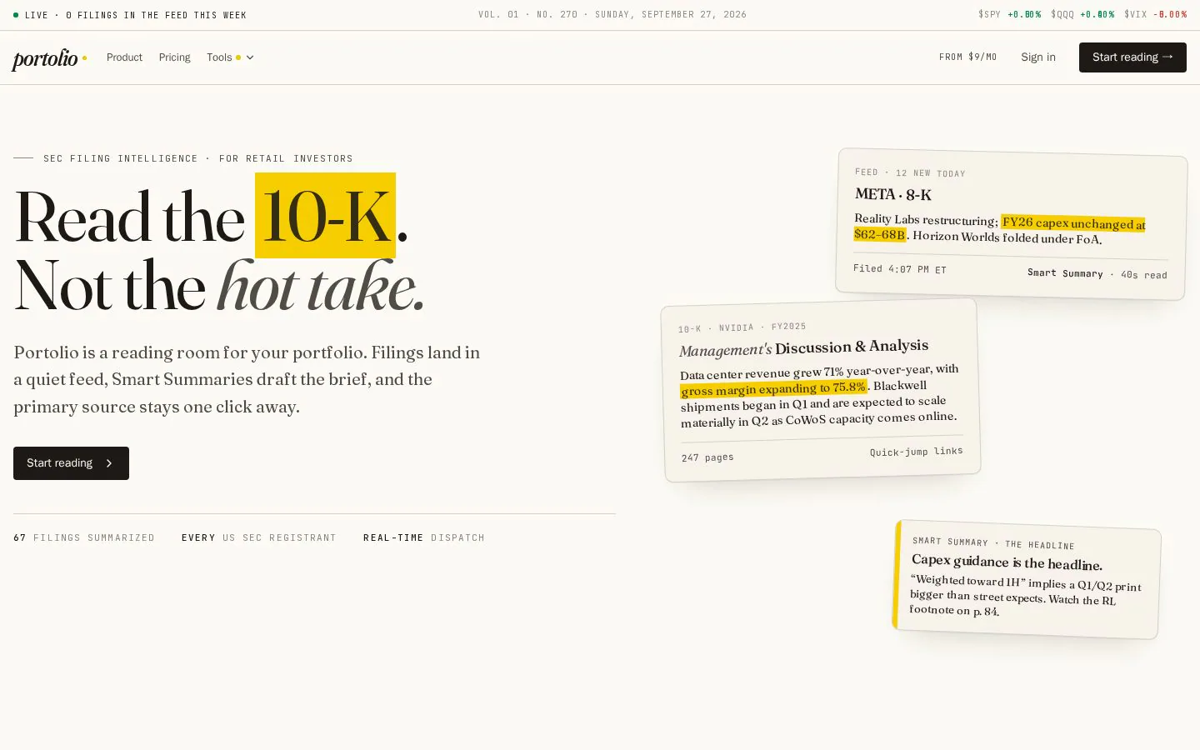
Task: Click 67 FILINGS SUMMARIZED stat
Action: [84, 537]
